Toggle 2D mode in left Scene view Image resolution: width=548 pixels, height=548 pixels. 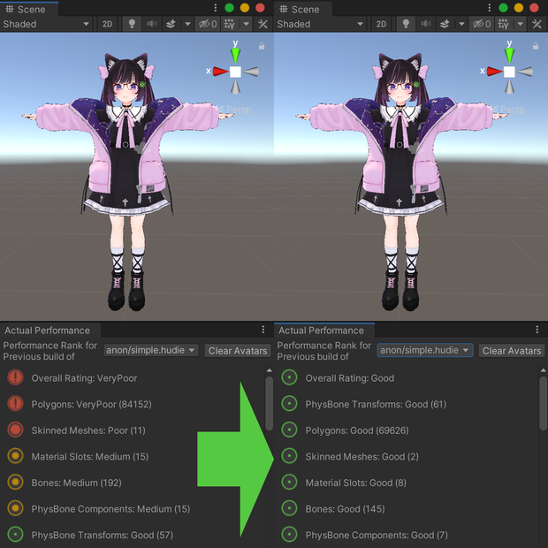point(107,24)
